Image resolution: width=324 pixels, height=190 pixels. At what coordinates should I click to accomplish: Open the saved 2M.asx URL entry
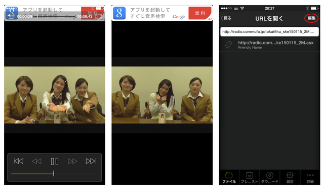[269, 45]
